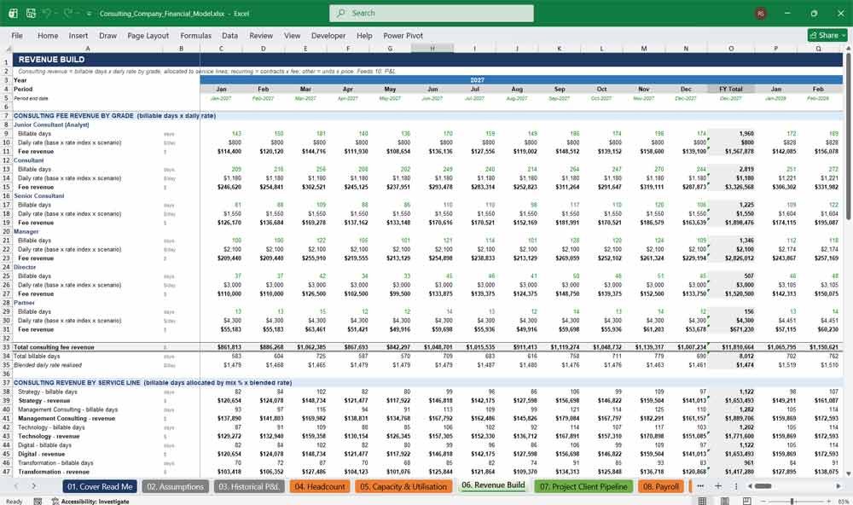Open Customize Quick Access Toolbar dropdown
Viewport: 853px width, 505px height.
click(89, 14)
